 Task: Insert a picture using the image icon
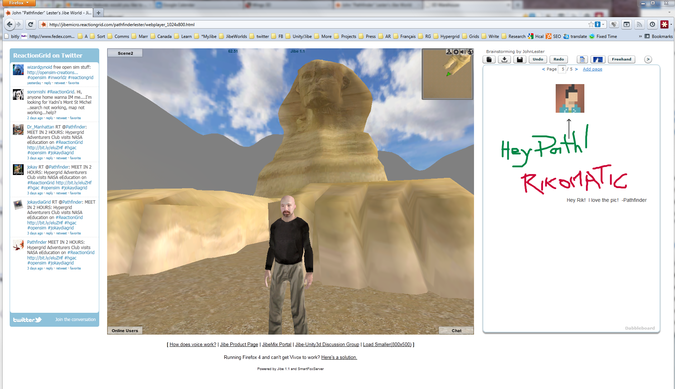point(598,59)
